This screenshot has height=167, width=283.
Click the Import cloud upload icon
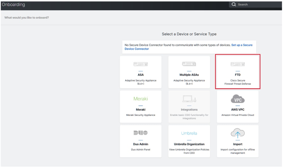[238, 133]
